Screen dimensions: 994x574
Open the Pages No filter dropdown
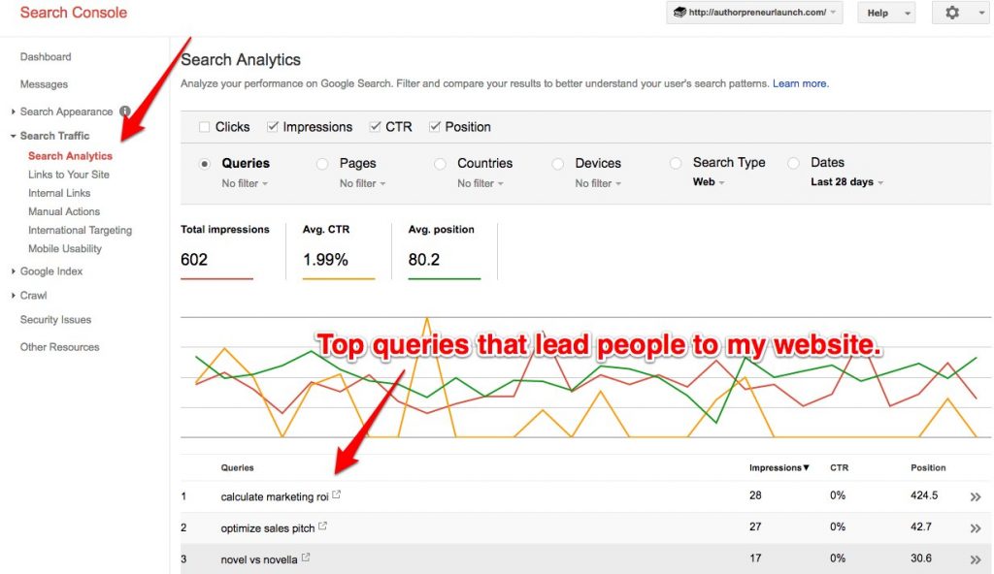click(x=363, y=183)
